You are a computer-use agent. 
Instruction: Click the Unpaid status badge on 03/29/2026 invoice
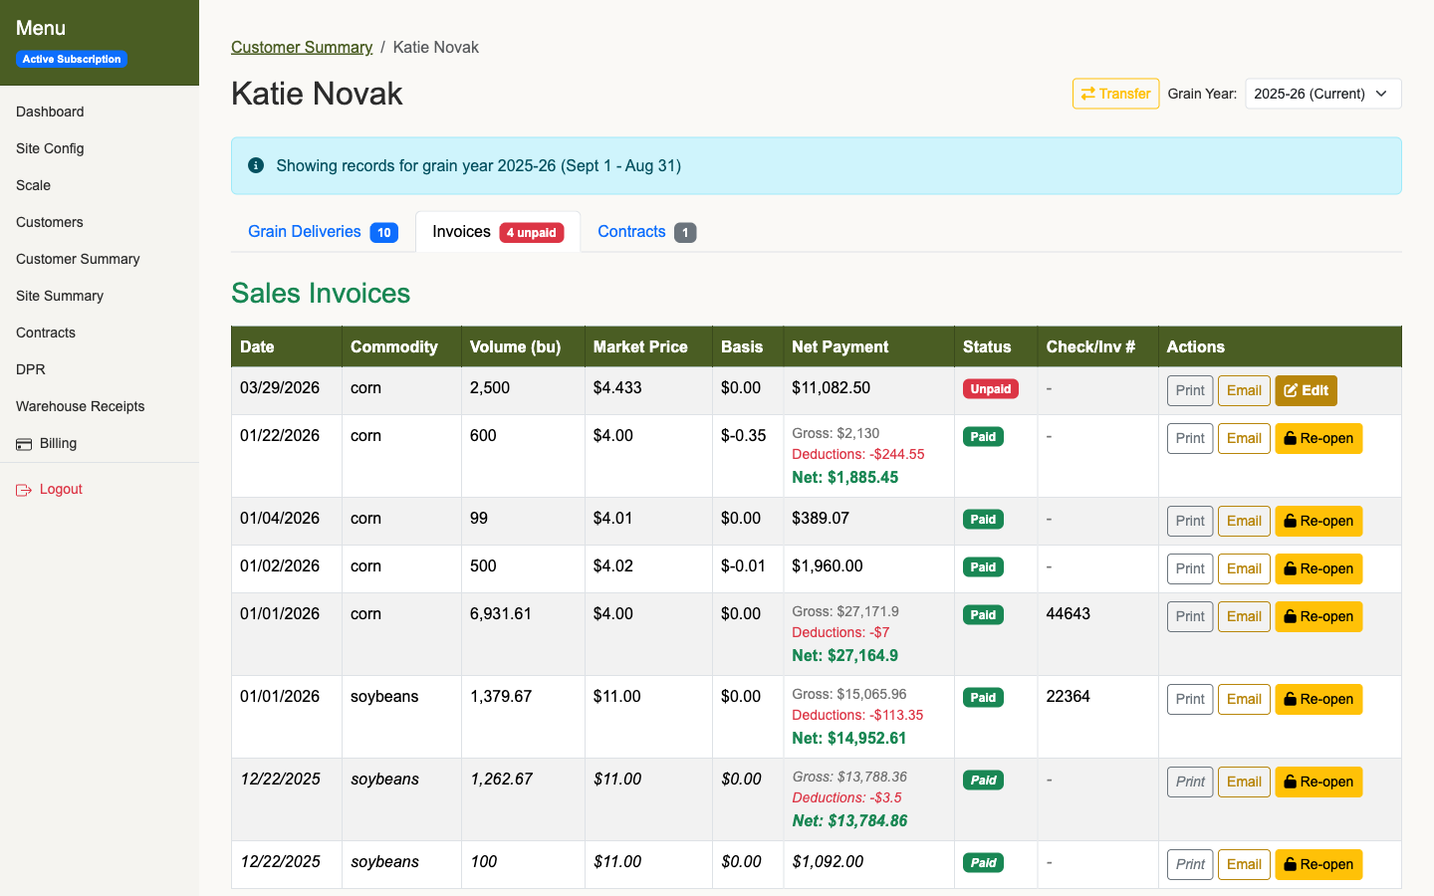coord(991,388)
